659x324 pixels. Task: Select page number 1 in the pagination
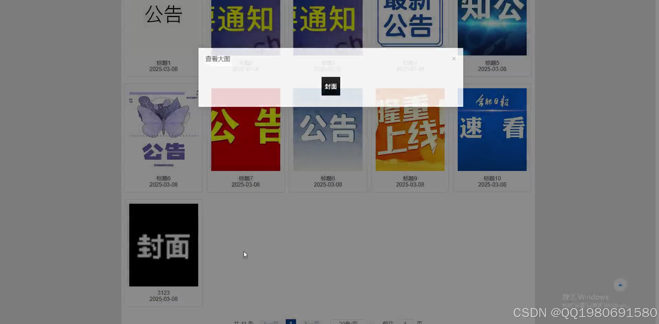click(291, 322)
